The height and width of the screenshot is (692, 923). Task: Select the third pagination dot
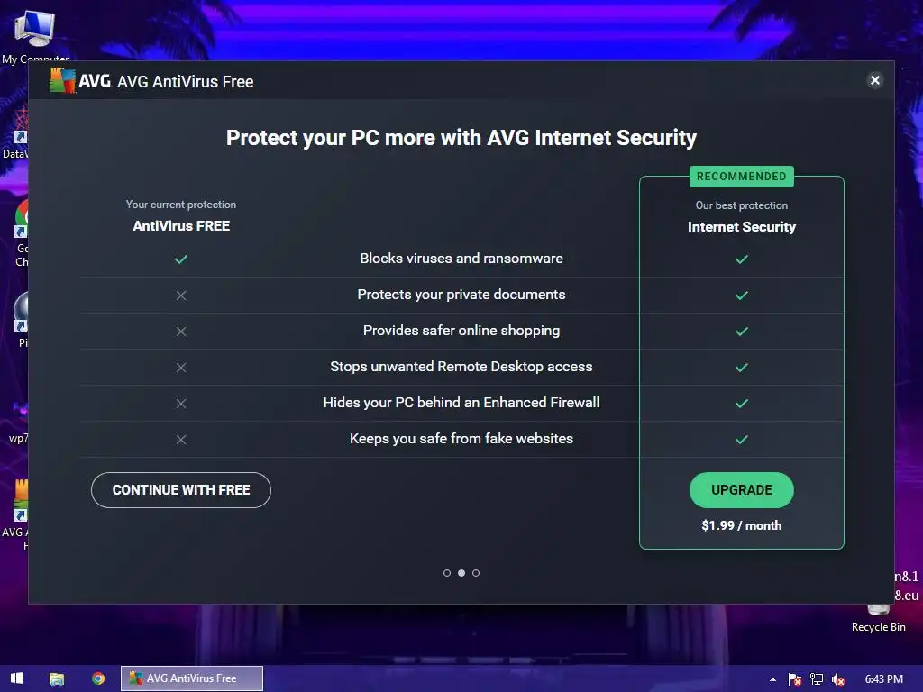476,573
